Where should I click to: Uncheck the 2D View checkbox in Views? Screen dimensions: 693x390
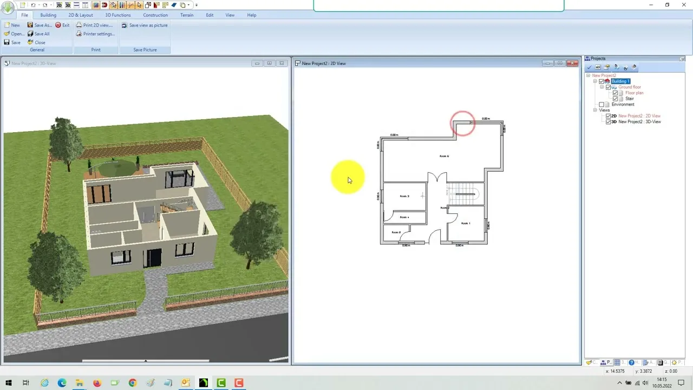(609, 116)
